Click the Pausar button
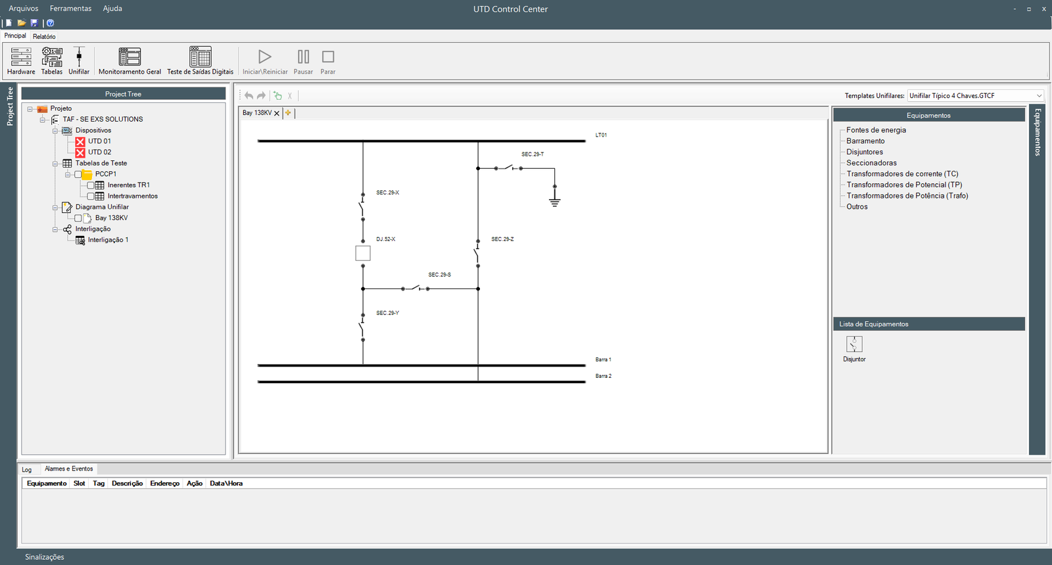1052x565 pixels. click(x=303, y=61)
